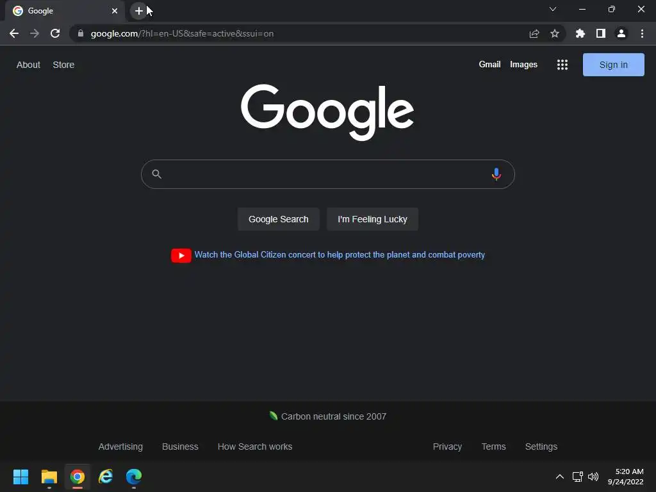656x492 pixels.
Task: Close the Google tab
Action: click(x=115, y=11)
